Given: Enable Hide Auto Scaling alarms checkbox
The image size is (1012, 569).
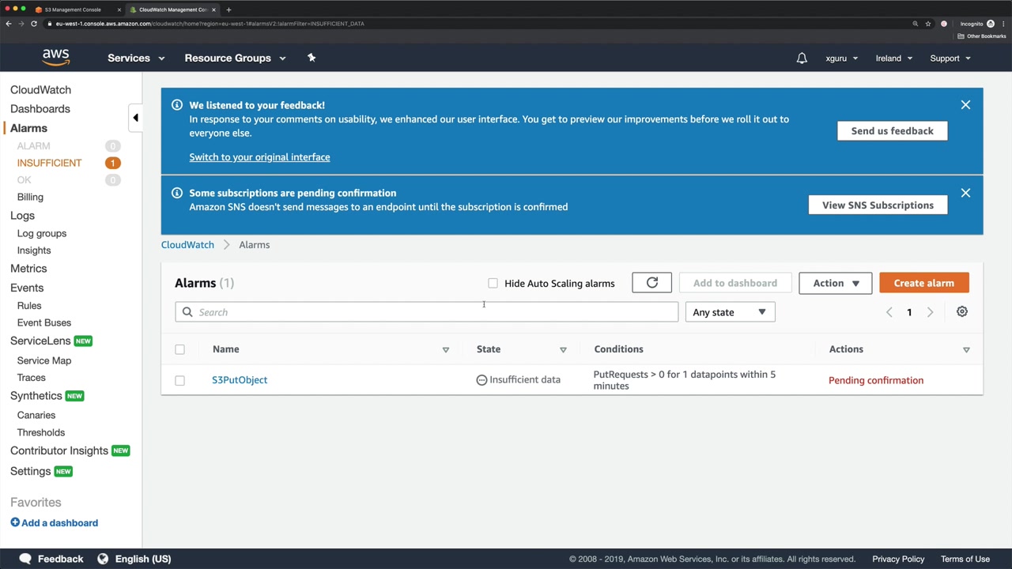Looking at the screenshot, I should pos(493,283).
